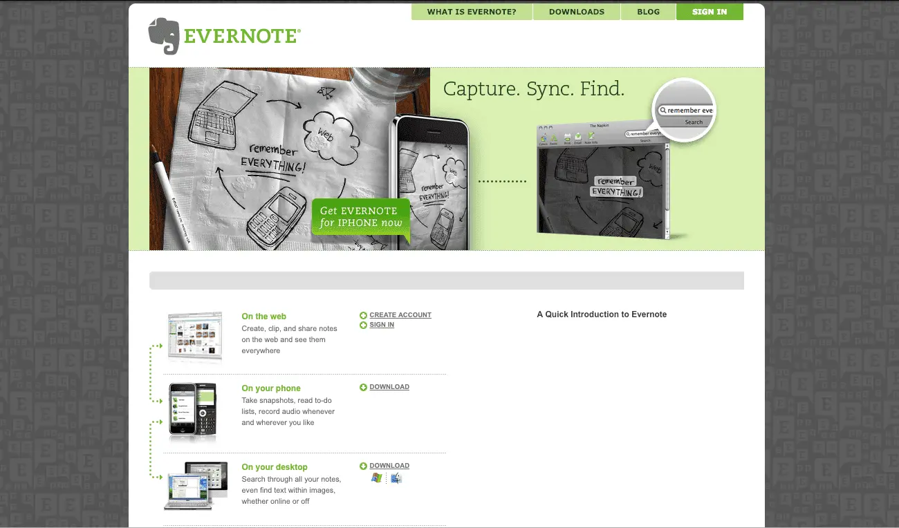The width and height of the screenshot is (899, 528).
Task: Click the plus icon beside phone Download link
Action: (363, 387)
